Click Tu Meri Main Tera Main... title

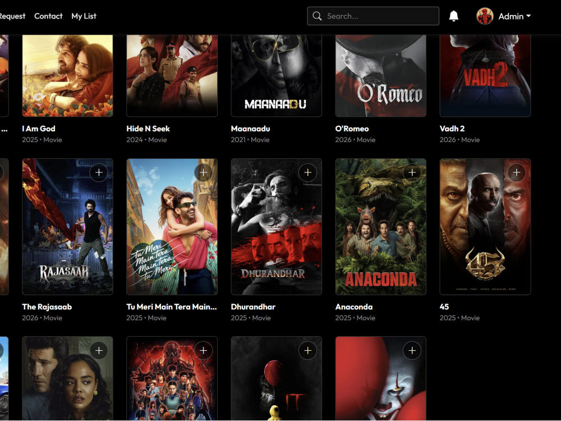click(x=172, y=307)
